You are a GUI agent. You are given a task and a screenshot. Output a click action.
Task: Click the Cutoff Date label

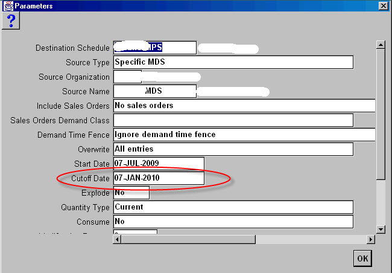click(x=90, y=178)
